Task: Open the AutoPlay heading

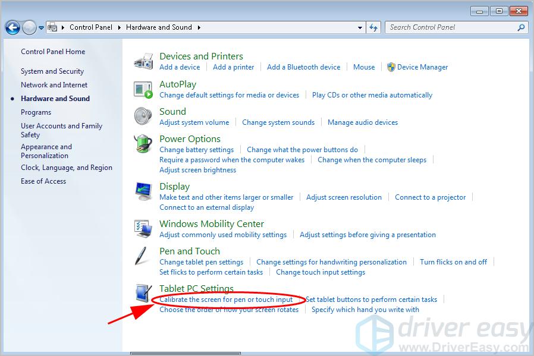Action: [x=178, y=84]
